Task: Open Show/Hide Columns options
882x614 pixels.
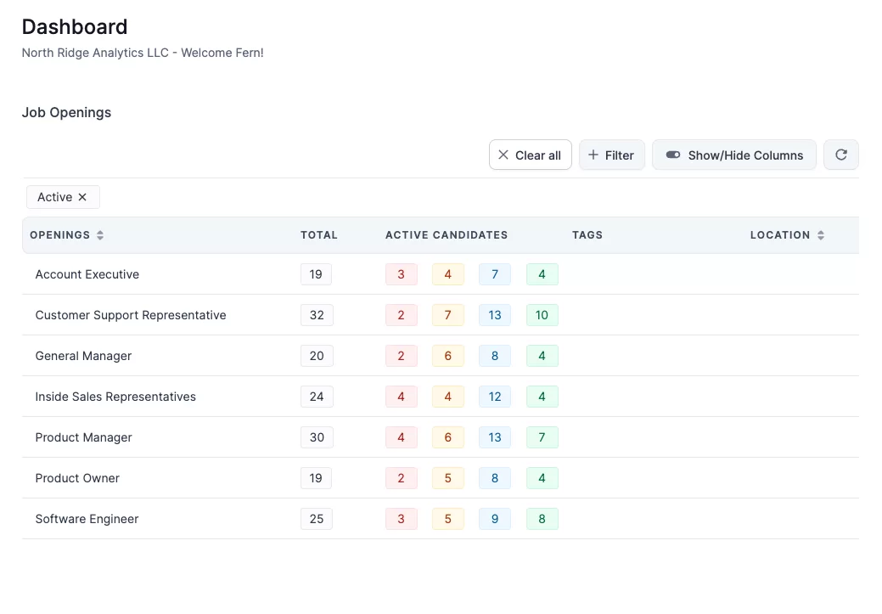Action: tap(734, 155)
